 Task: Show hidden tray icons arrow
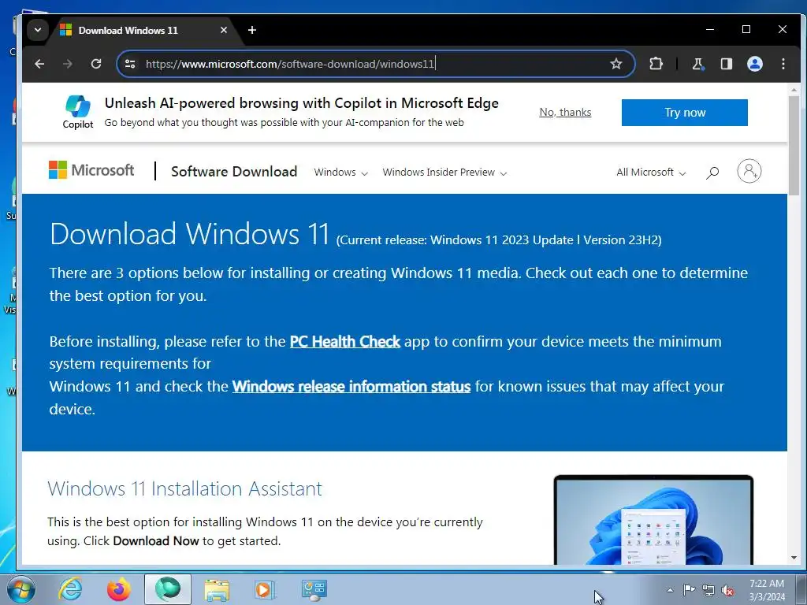(x=670, y=590)
